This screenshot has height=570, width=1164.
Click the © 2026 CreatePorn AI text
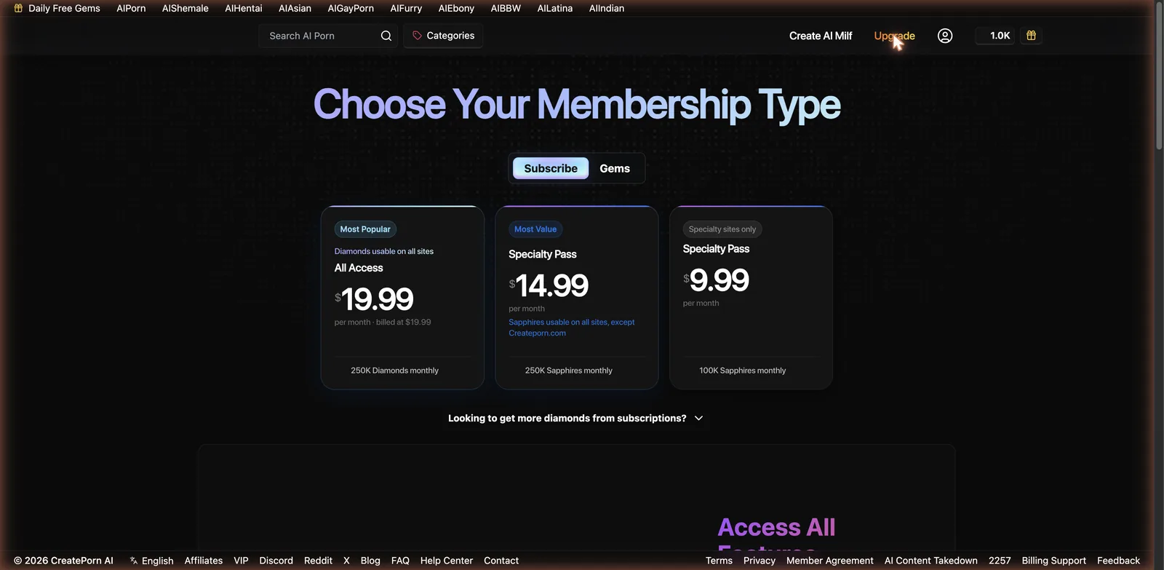63,561
